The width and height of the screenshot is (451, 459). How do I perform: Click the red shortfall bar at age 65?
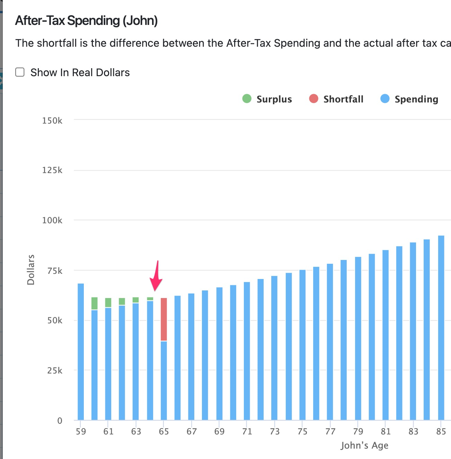[x=163, y=318]
